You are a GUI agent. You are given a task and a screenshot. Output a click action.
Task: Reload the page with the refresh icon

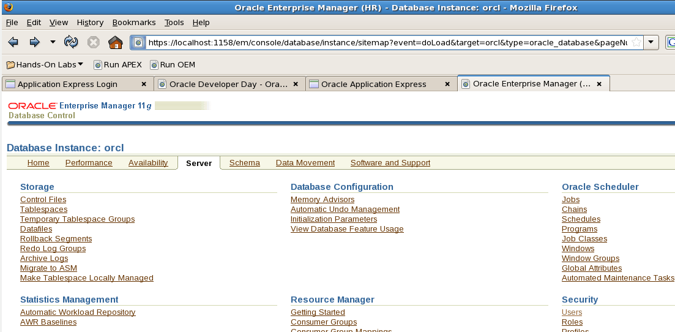tap(71, 42)
